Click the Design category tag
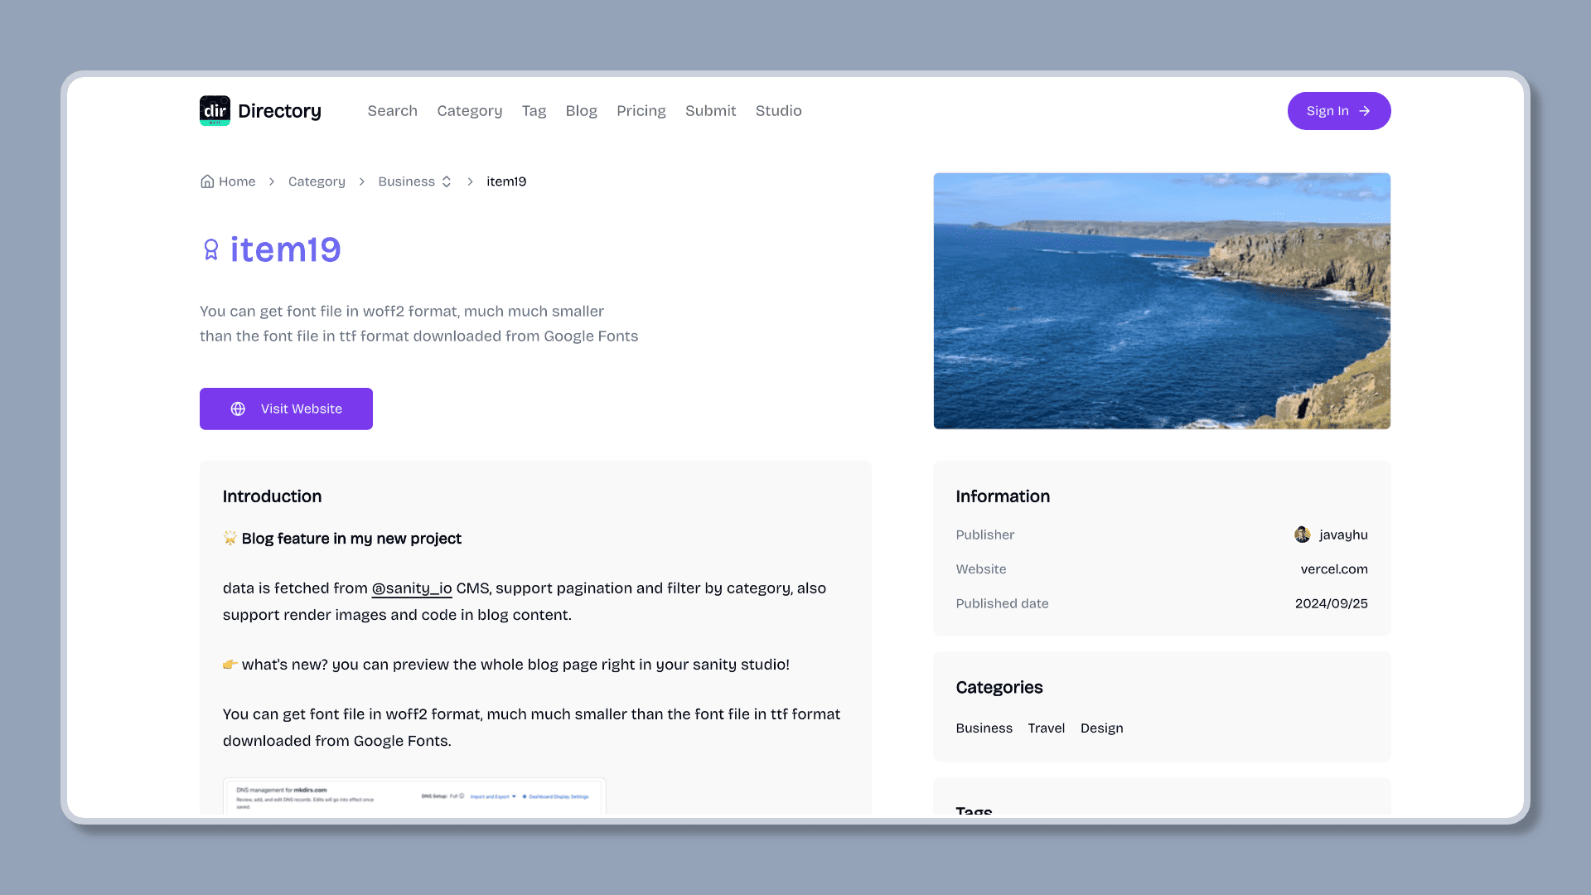Image resolution: width=1591 pixels, height=895 pixels. point(1101,728)
